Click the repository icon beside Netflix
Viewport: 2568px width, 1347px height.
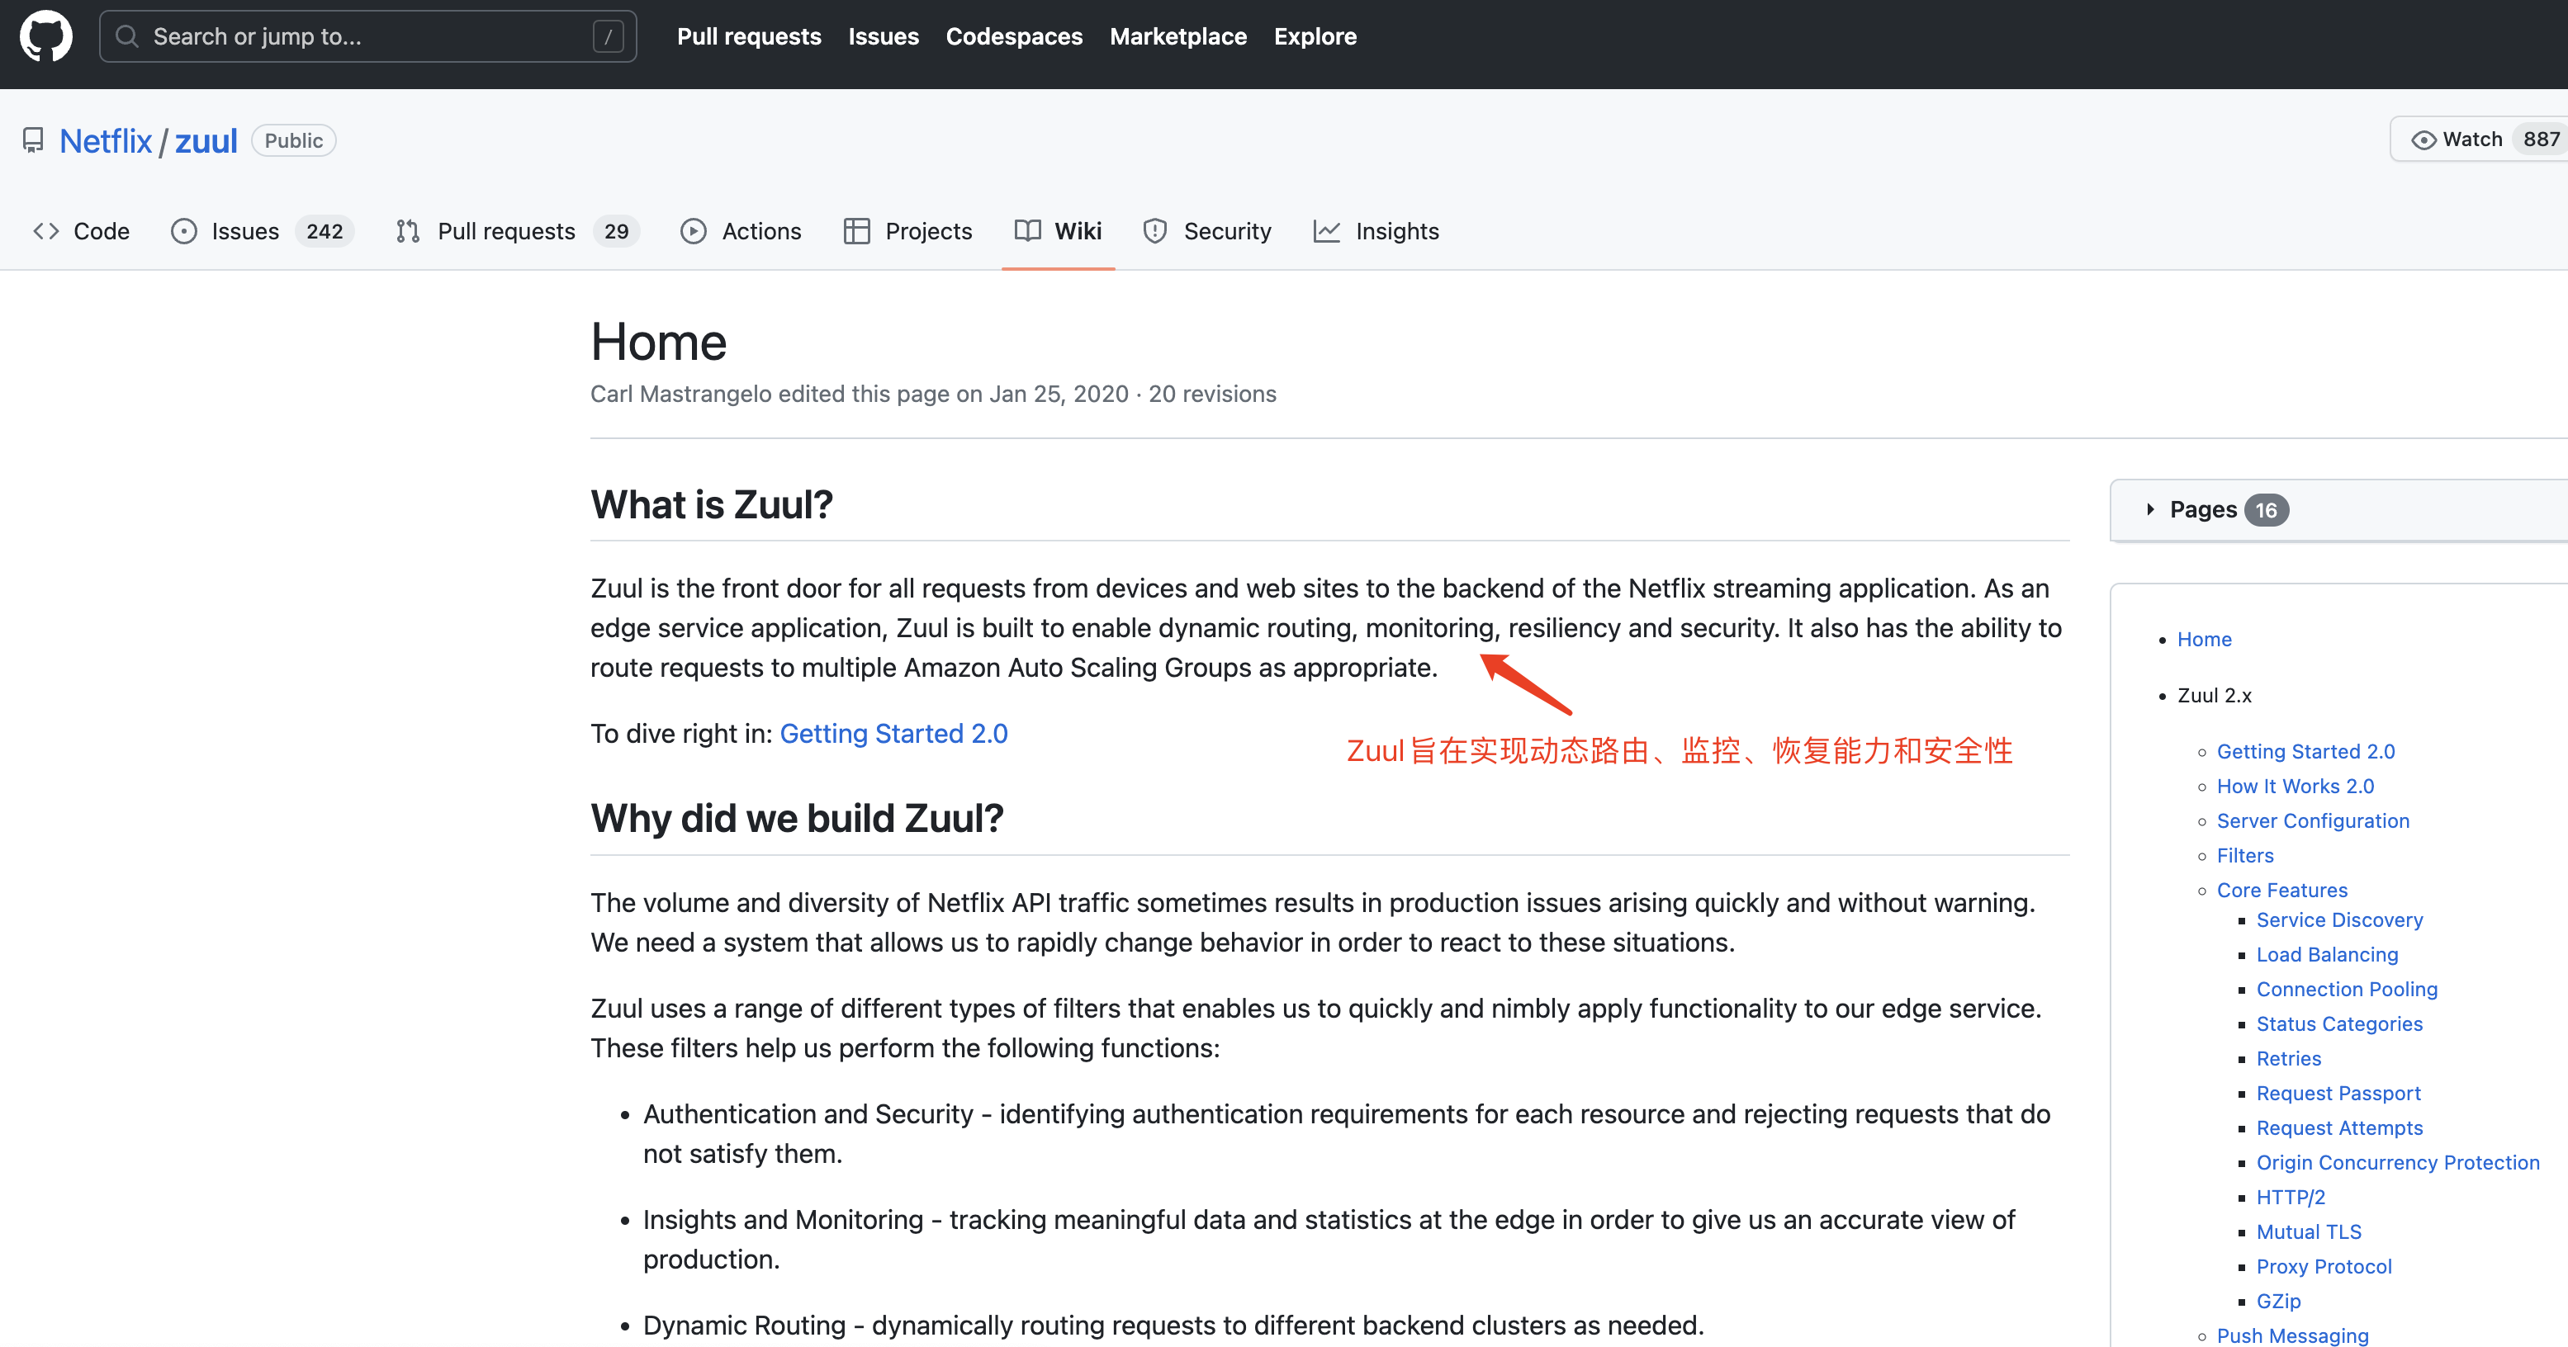(x=33, y=140)
